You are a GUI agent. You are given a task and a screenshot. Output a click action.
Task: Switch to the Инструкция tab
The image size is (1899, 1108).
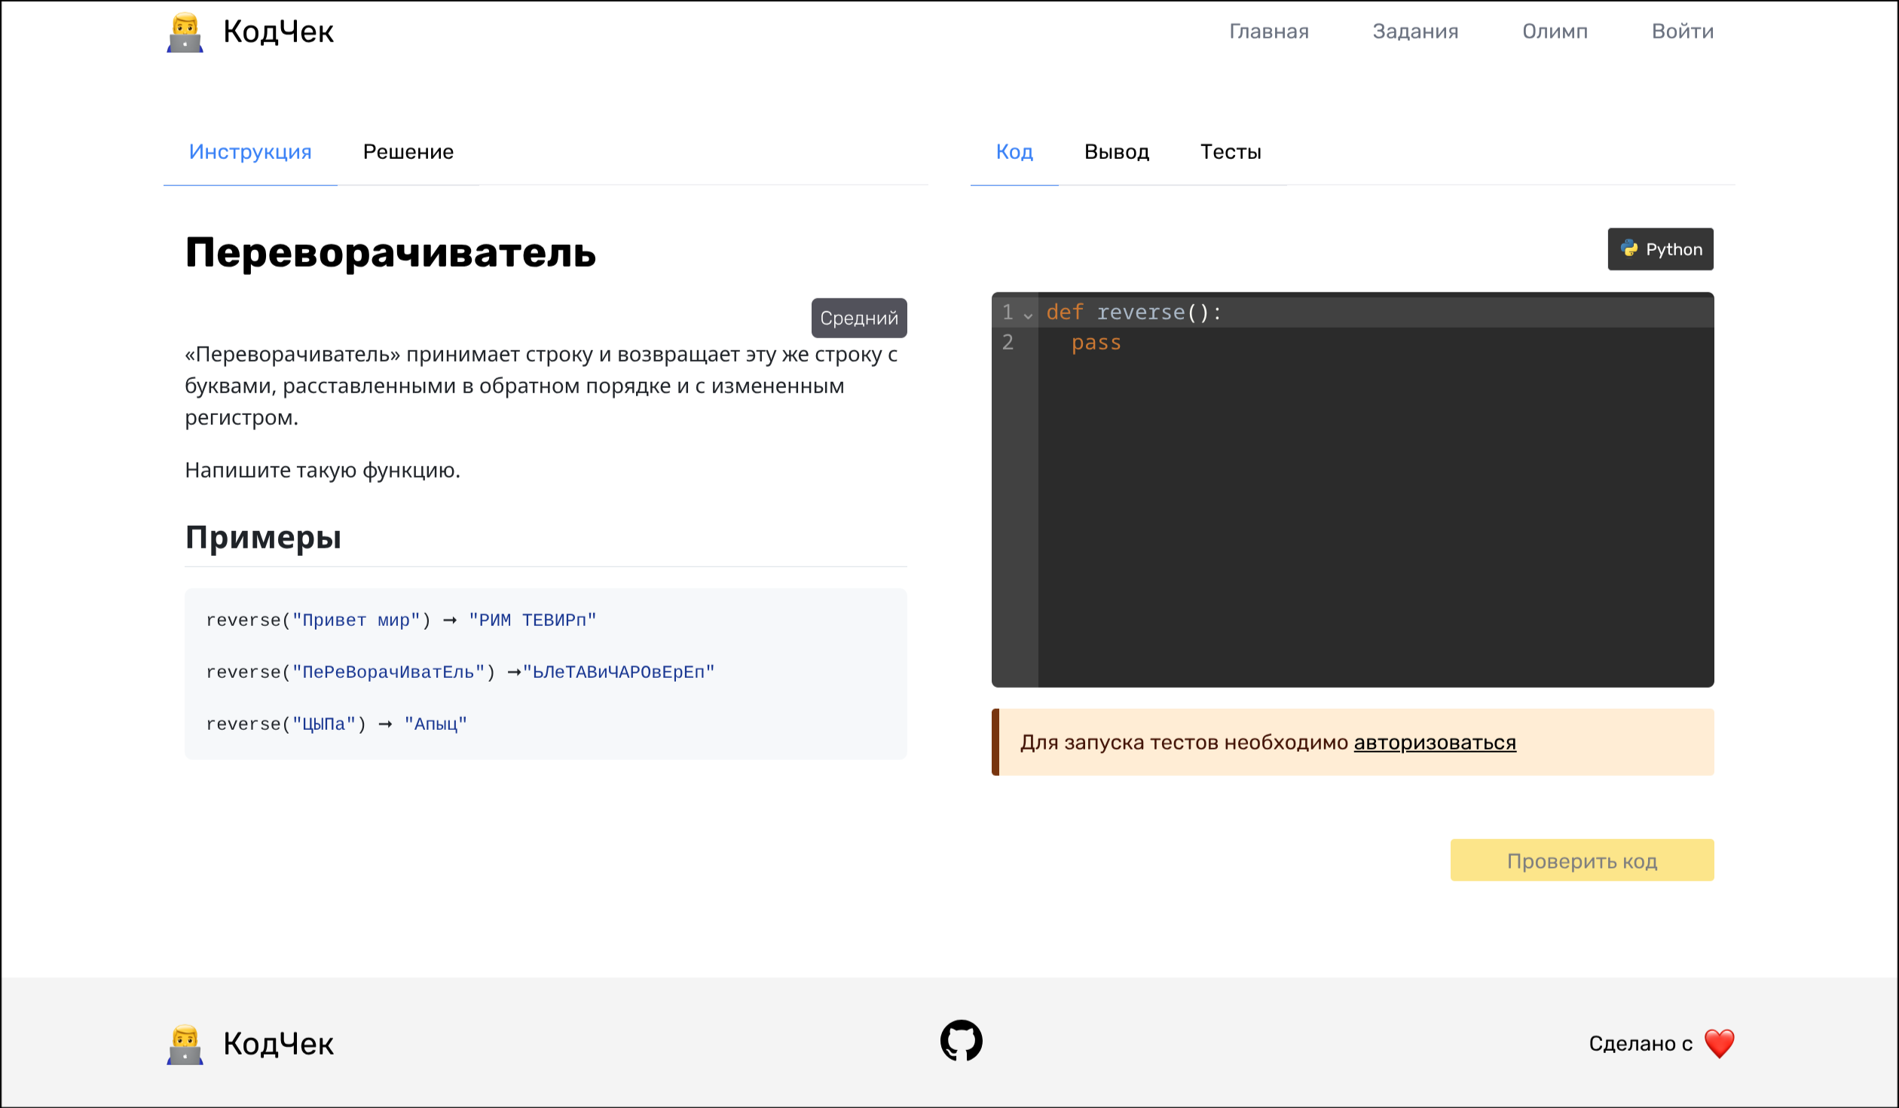(250, 151)
